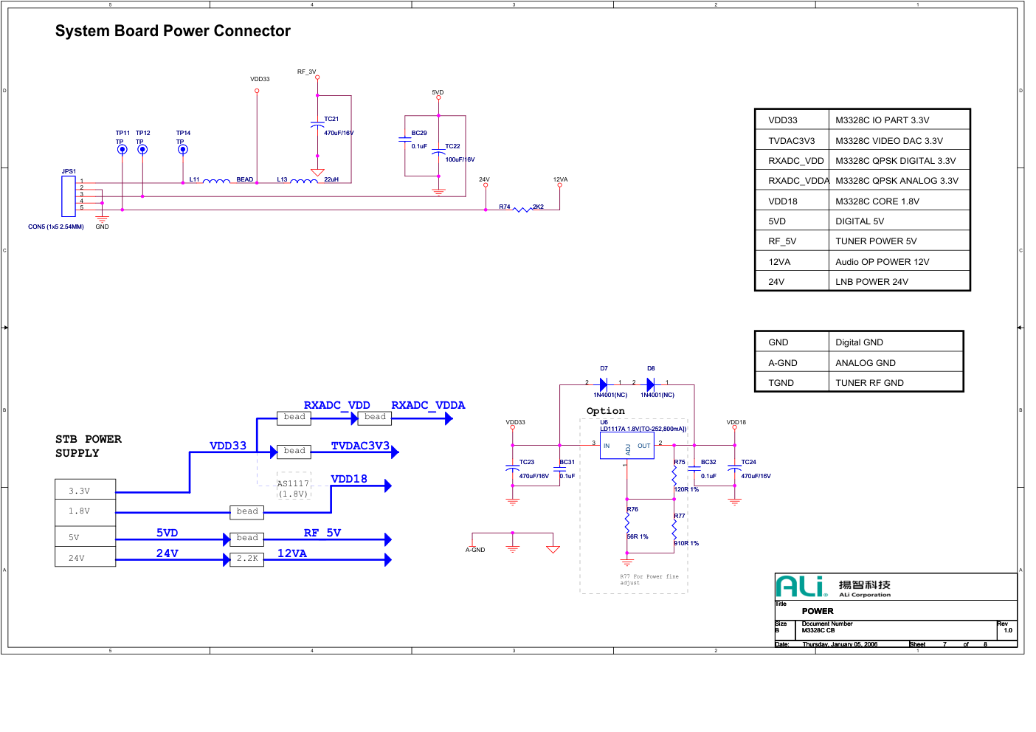Select the R76 resistor symbol
This screenshot has height=732, width=1036.
[627, 523]
